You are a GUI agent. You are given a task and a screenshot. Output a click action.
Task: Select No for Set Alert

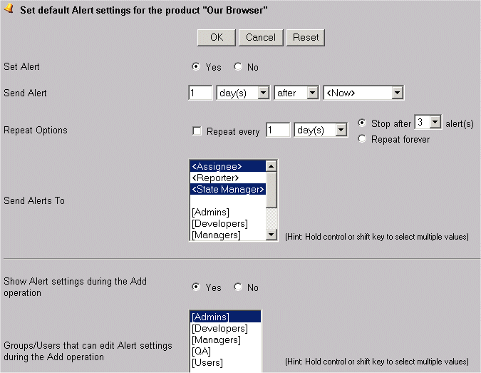tap(238, 67)
